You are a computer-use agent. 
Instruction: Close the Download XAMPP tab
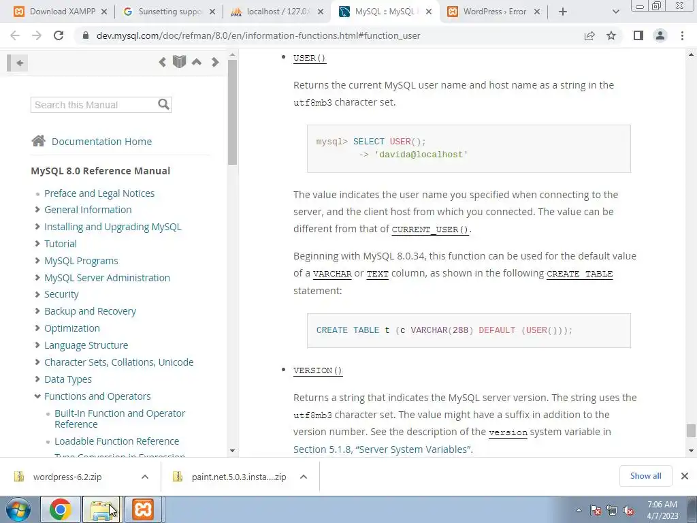click(x=104, y=12)
